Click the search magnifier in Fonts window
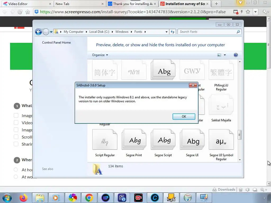Image resolution: width=271 pixels, height=203 pixels. [238, 32]
